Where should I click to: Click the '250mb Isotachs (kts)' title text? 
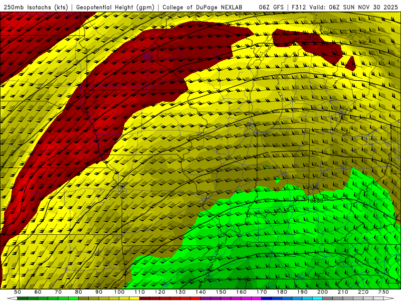pos(36,8)
